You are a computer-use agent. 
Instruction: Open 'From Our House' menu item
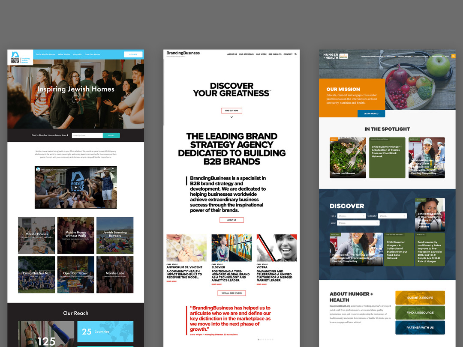(x=93, y=54)
